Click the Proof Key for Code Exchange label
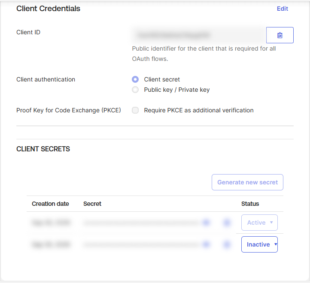The width and height of the screenshot is (310, 283). 69,110
